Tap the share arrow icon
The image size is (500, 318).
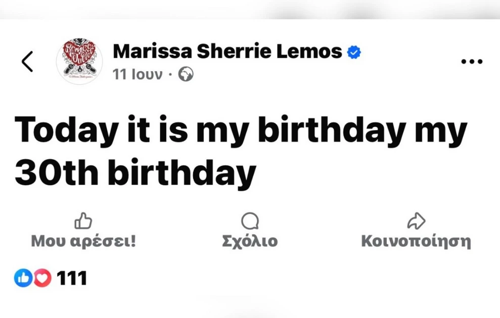click(x=416, y=221)
